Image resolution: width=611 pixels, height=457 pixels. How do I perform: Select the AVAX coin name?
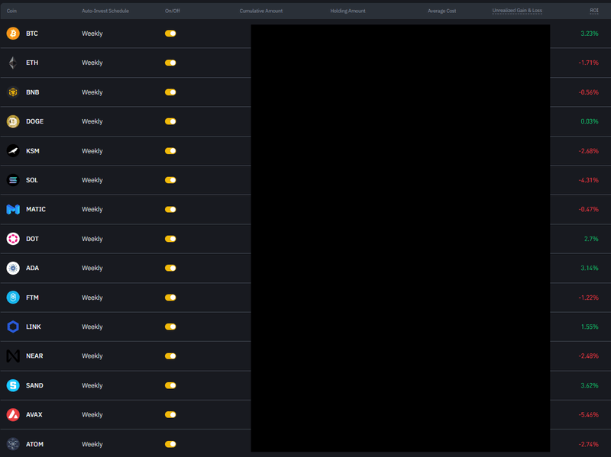34,414
